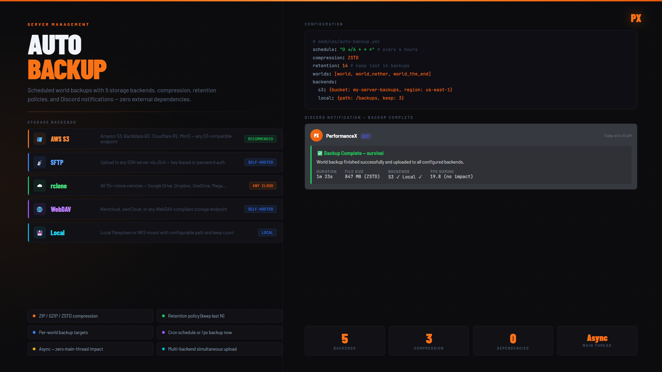Select the rclone backend title
Image resolution: width=662 pixels, height=372 pixels.
[59, 186]
